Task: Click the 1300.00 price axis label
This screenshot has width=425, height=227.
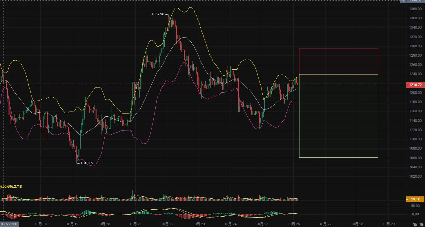Action: click(415, 46)
